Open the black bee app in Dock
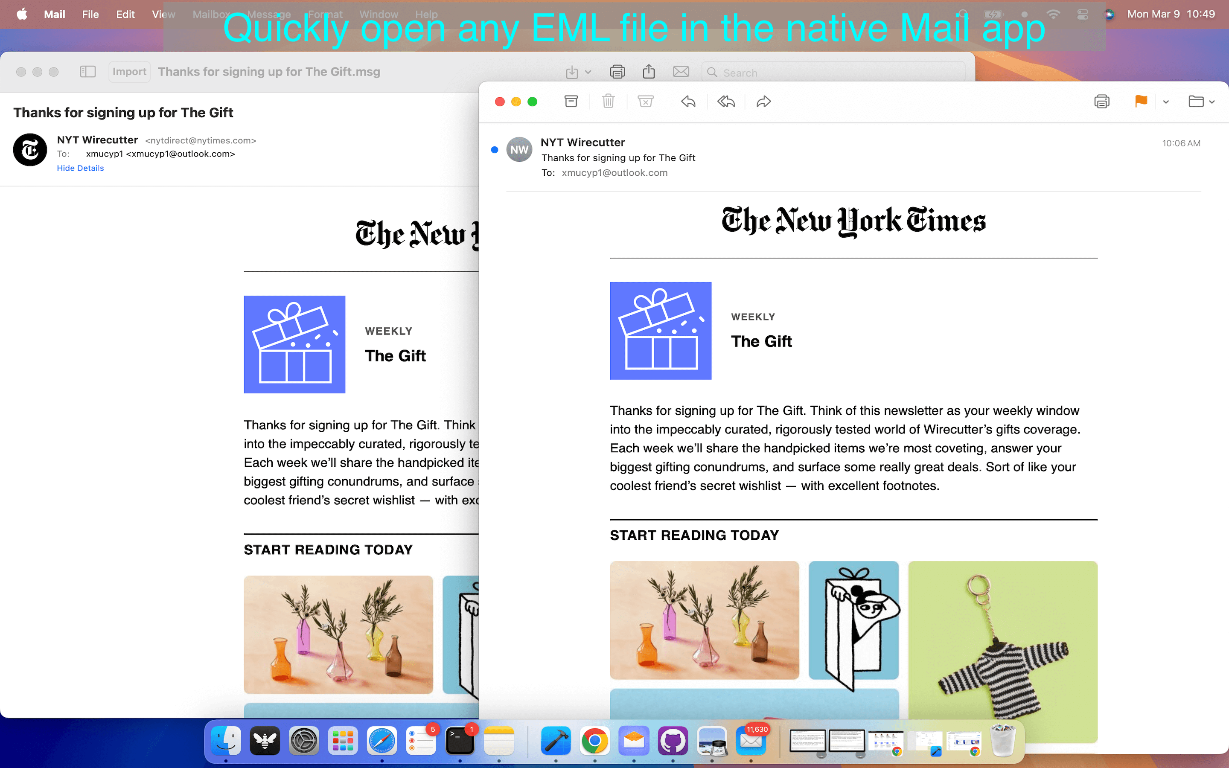The image size is (1229, 768). (x=265, y=741)
